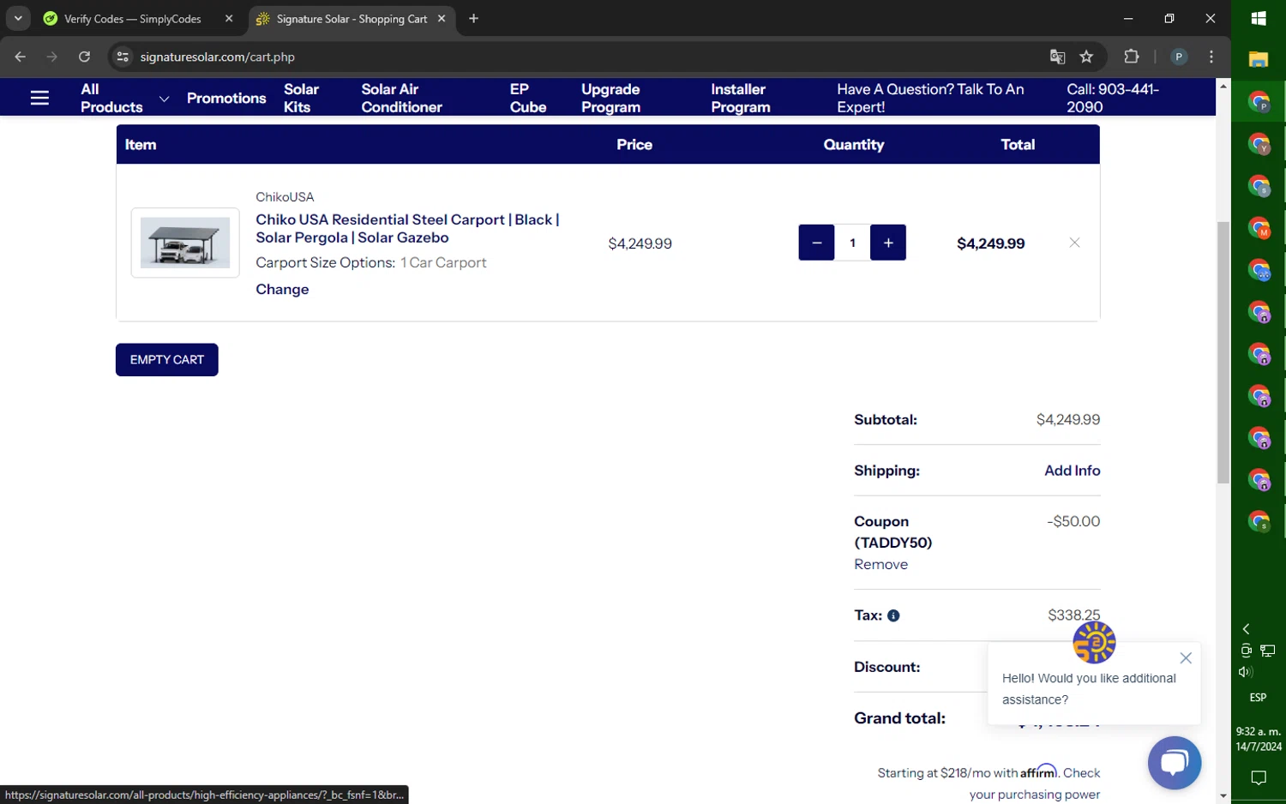The width and height of the screenshot is (1286, 804).
Task: Click the Tax info icon
Action: pyautogui.click(x=893, y=615)
